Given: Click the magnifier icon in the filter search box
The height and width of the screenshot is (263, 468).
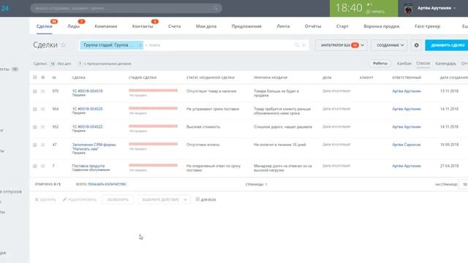Looking at the screenshot, I should [297, 45].
